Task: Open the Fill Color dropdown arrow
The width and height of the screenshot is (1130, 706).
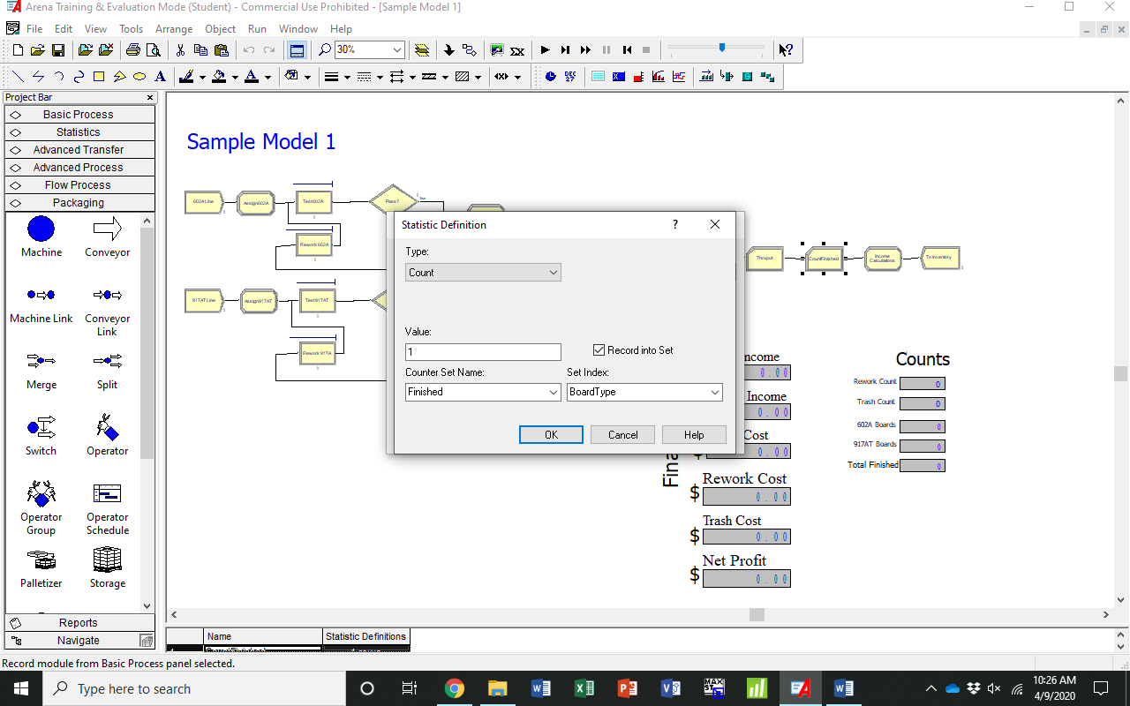Action: [235, 77]
